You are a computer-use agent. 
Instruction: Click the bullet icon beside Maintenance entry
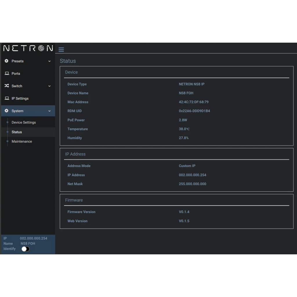8,141
